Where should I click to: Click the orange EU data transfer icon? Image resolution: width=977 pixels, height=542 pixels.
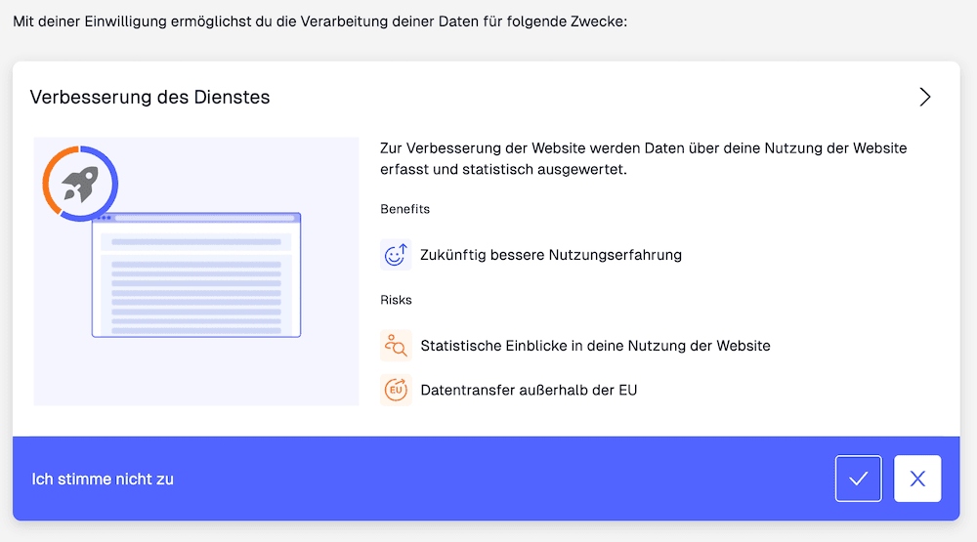click(395, 390)
